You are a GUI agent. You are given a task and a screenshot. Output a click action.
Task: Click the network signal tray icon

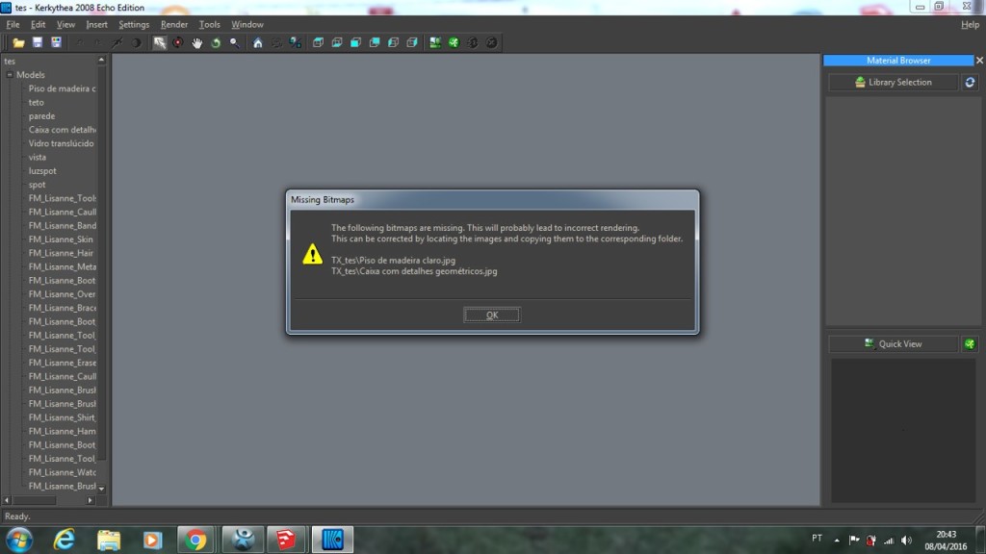889,541
